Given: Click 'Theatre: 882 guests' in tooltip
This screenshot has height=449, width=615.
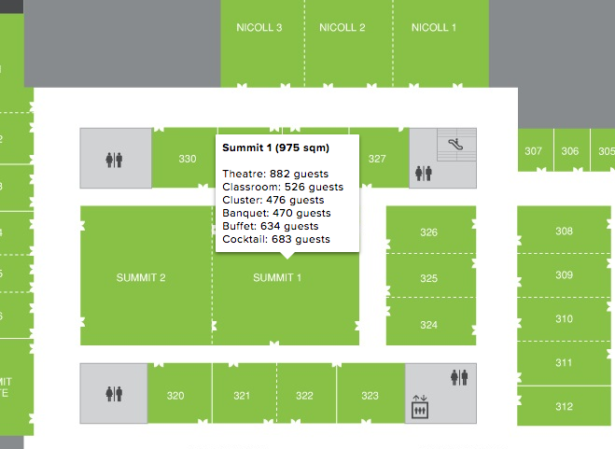Looking at the screenshot, I should [275, 174].
